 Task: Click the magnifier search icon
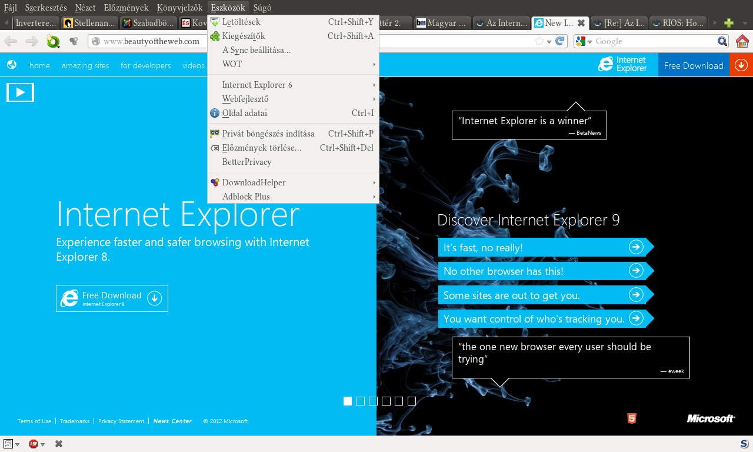click(722, 41)
